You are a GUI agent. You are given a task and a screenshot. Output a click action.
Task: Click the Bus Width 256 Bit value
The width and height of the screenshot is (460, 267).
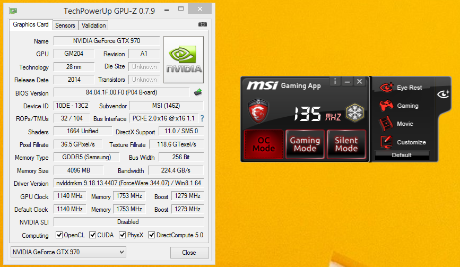pyautogui.click(x=181, y=157)
